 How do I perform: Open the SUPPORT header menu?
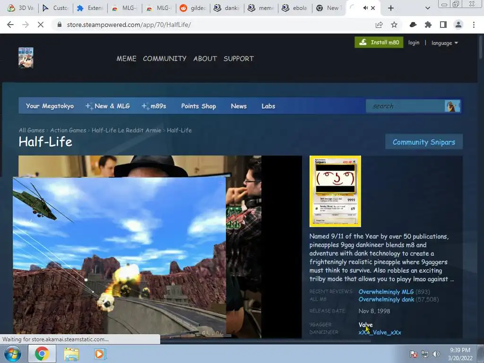pyautogui.click(x=239, y=59)
